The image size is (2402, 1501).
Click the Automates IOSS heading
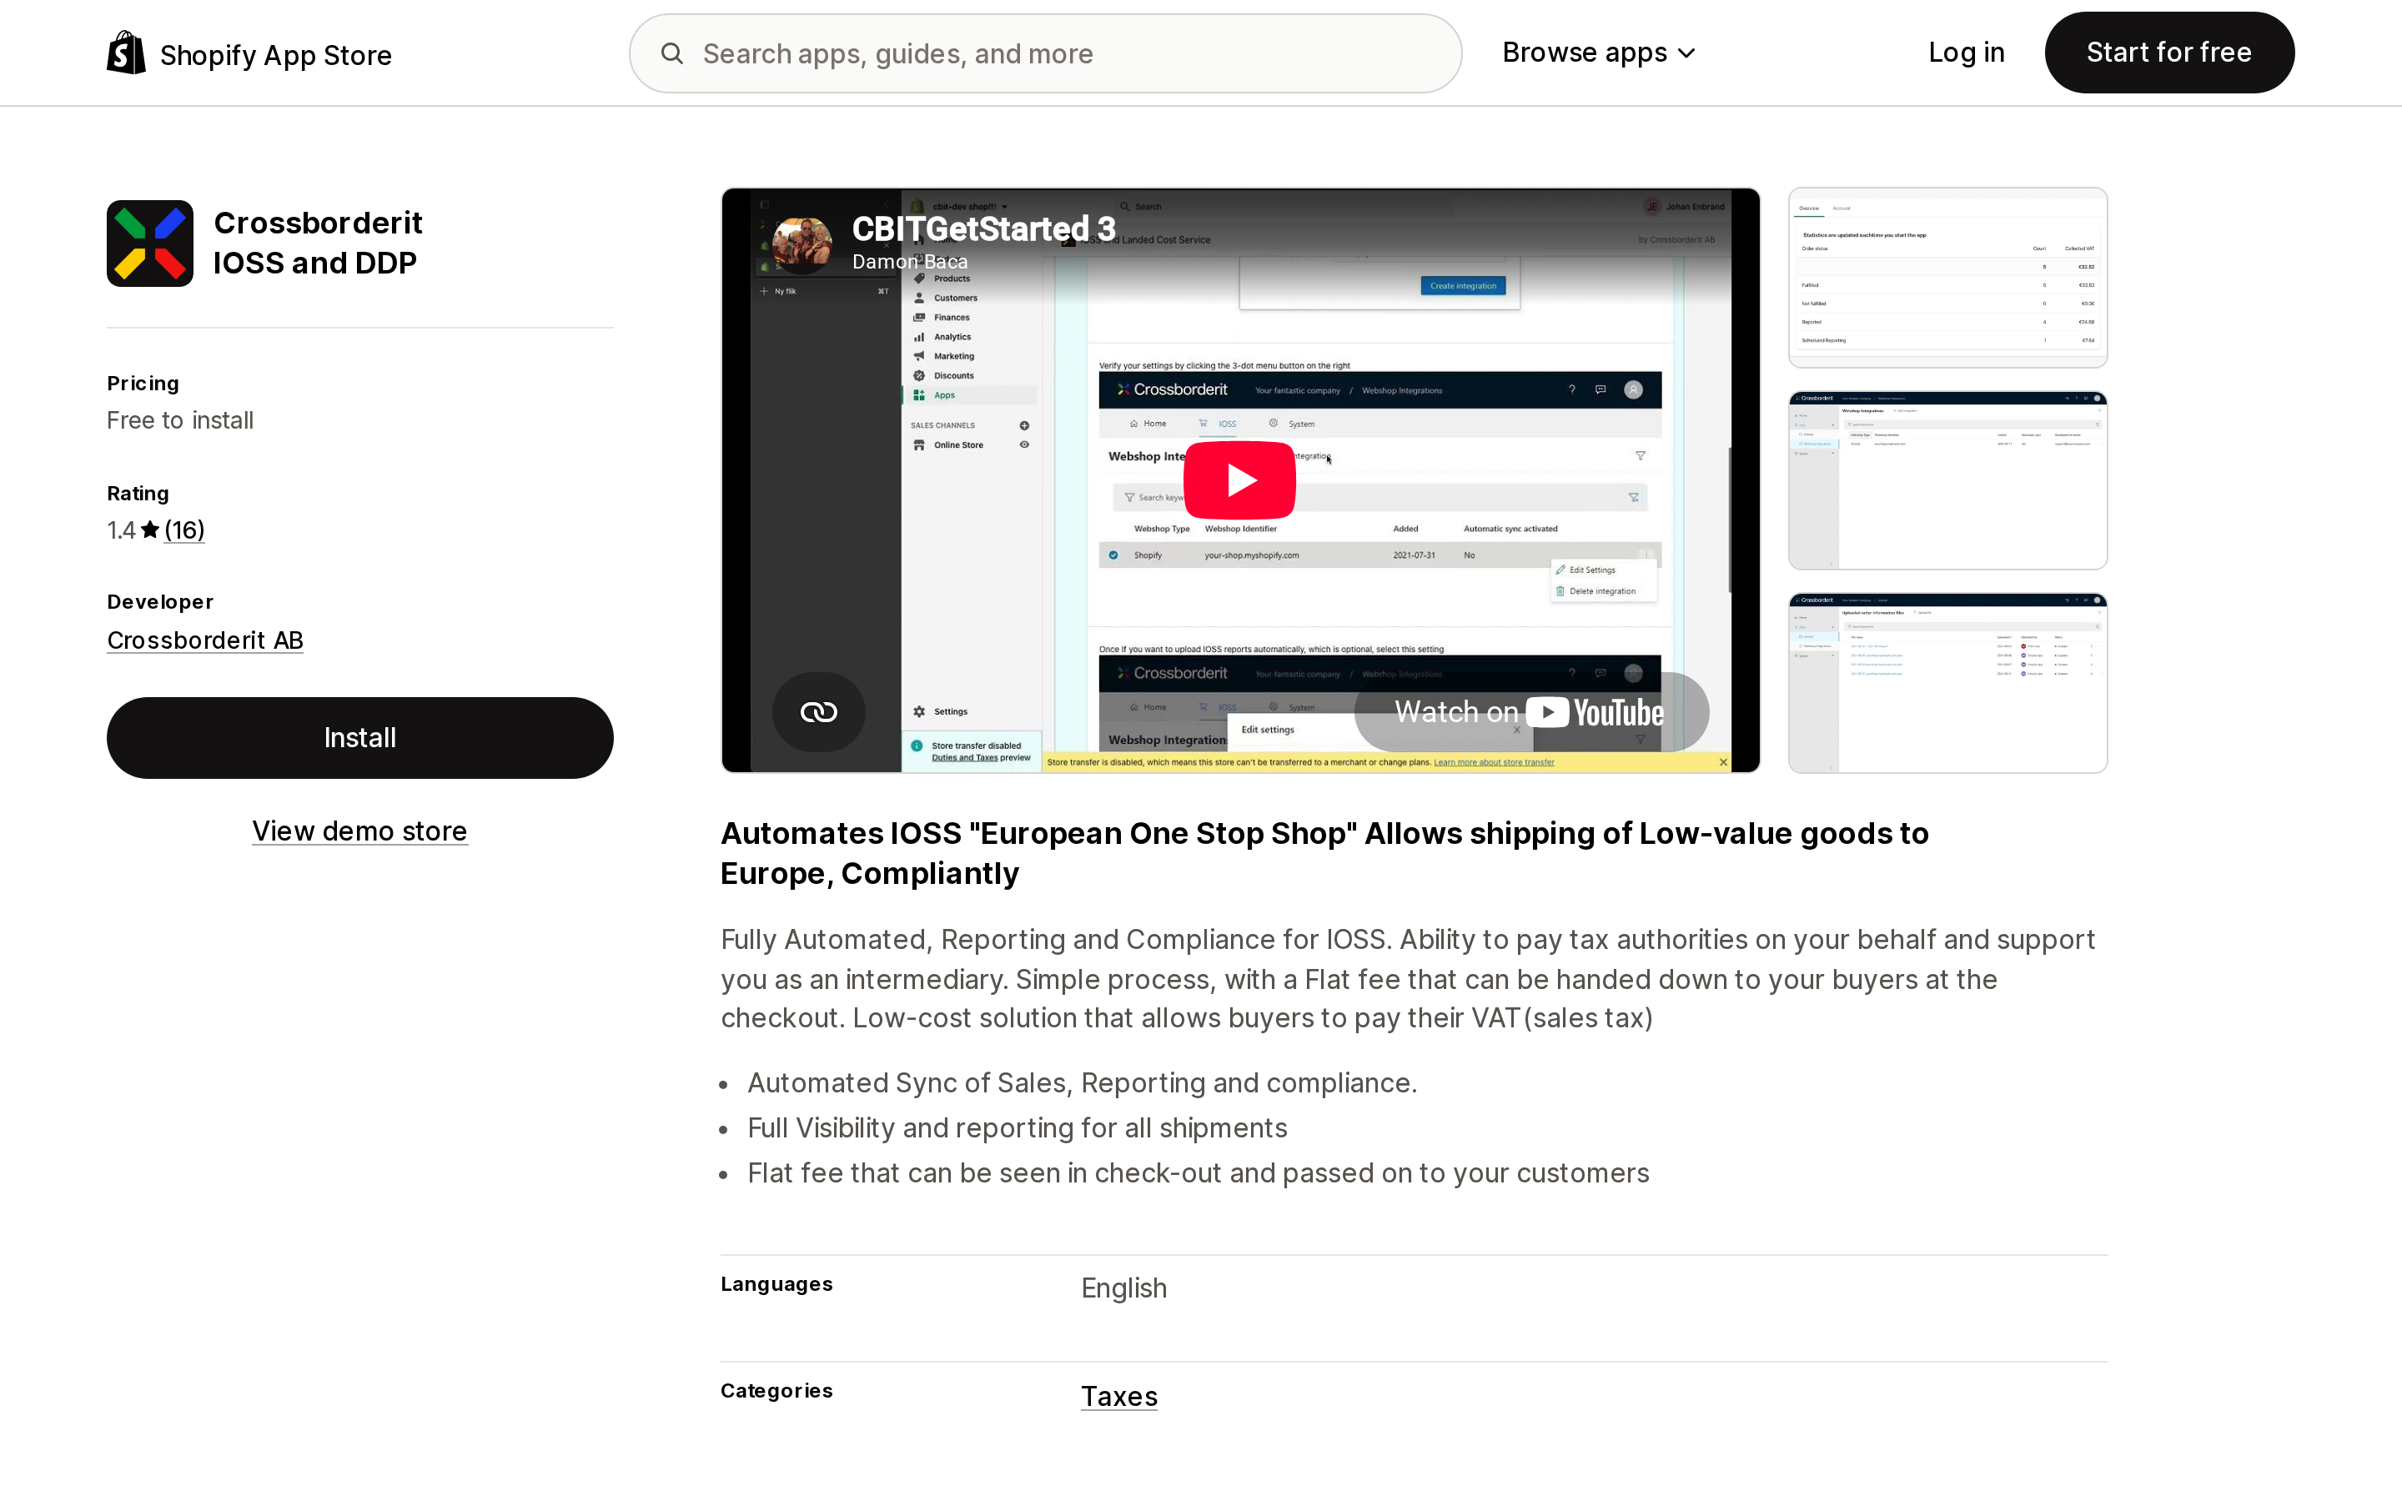click(1324, 853)
